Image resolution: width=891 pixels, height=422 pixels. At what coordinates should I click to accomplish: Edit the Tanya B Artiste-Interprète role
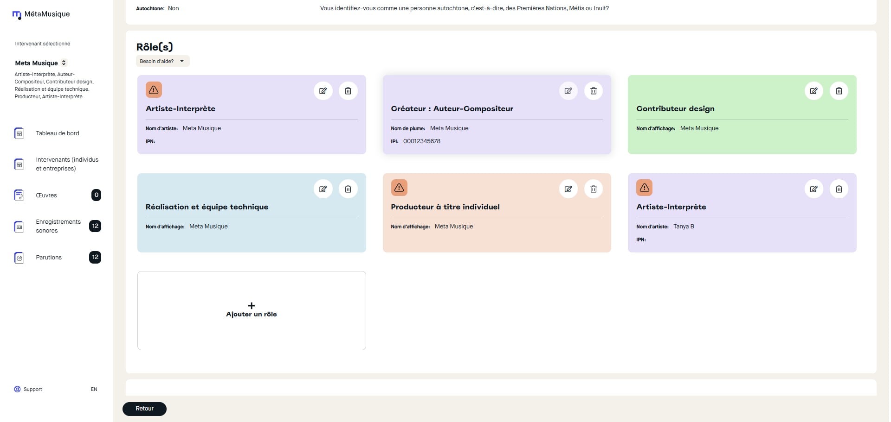[814, 189]
